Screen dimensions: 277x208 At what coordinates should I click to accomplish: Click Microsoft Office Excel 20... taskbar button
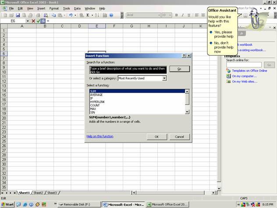point(167,204)
